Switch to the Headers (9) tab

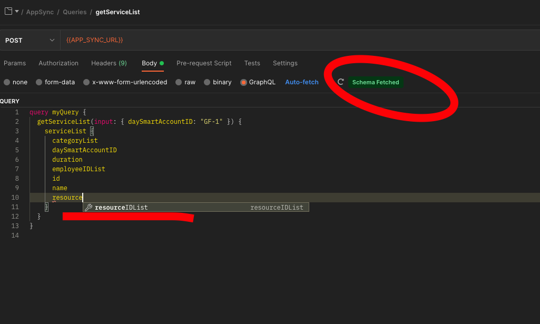tap(109, 63)
